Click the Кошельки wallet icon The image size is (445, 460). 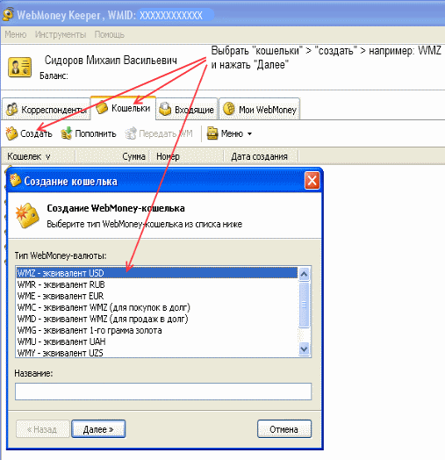[x=102, y=107]
